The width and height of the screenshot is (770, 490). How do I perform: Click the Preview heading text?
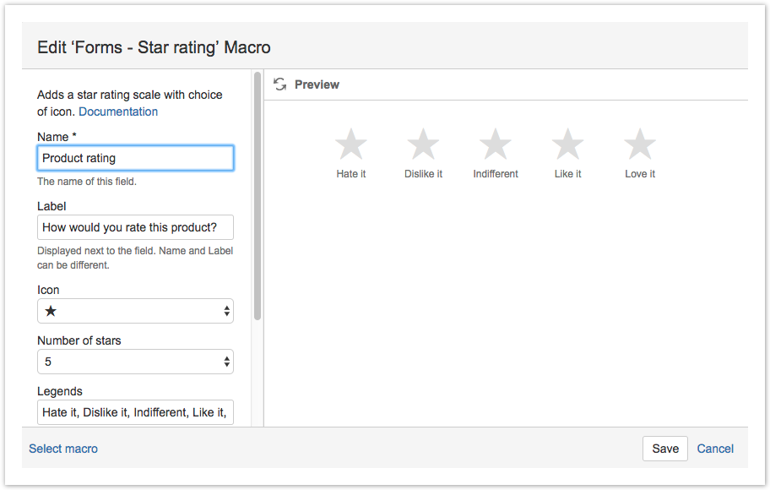[x=317, y=84]
